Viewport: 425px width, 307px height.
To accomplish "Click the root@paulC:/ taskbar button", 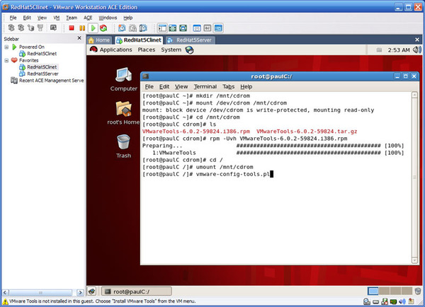I will (x=136, y=291).
